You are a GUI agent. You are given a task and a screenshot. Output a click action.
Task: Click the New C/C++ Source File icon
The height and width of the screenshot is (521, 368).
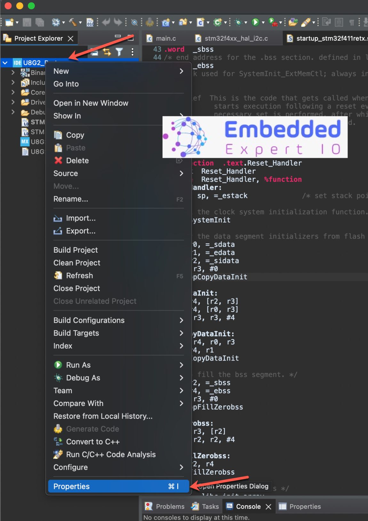(200, 22)
